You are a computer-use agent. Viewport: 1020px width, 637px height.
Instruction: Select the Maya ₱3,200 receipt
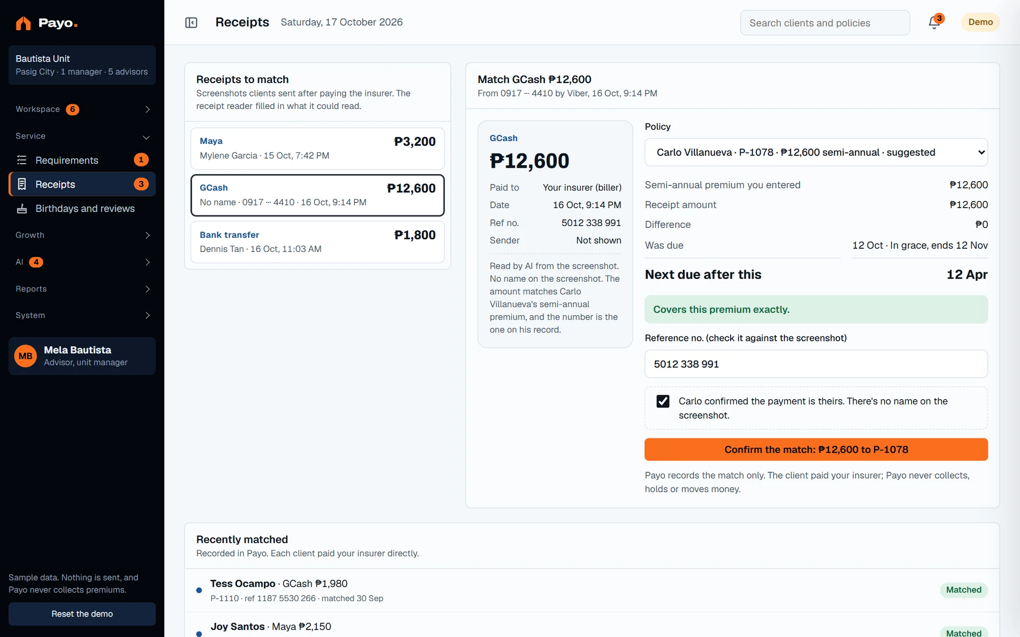click(317, 148)
